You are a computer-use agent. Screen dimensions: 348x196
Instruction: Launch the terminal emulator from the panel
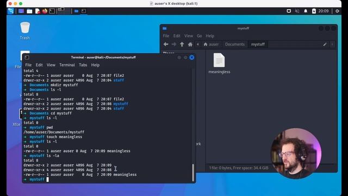[52, 11]
